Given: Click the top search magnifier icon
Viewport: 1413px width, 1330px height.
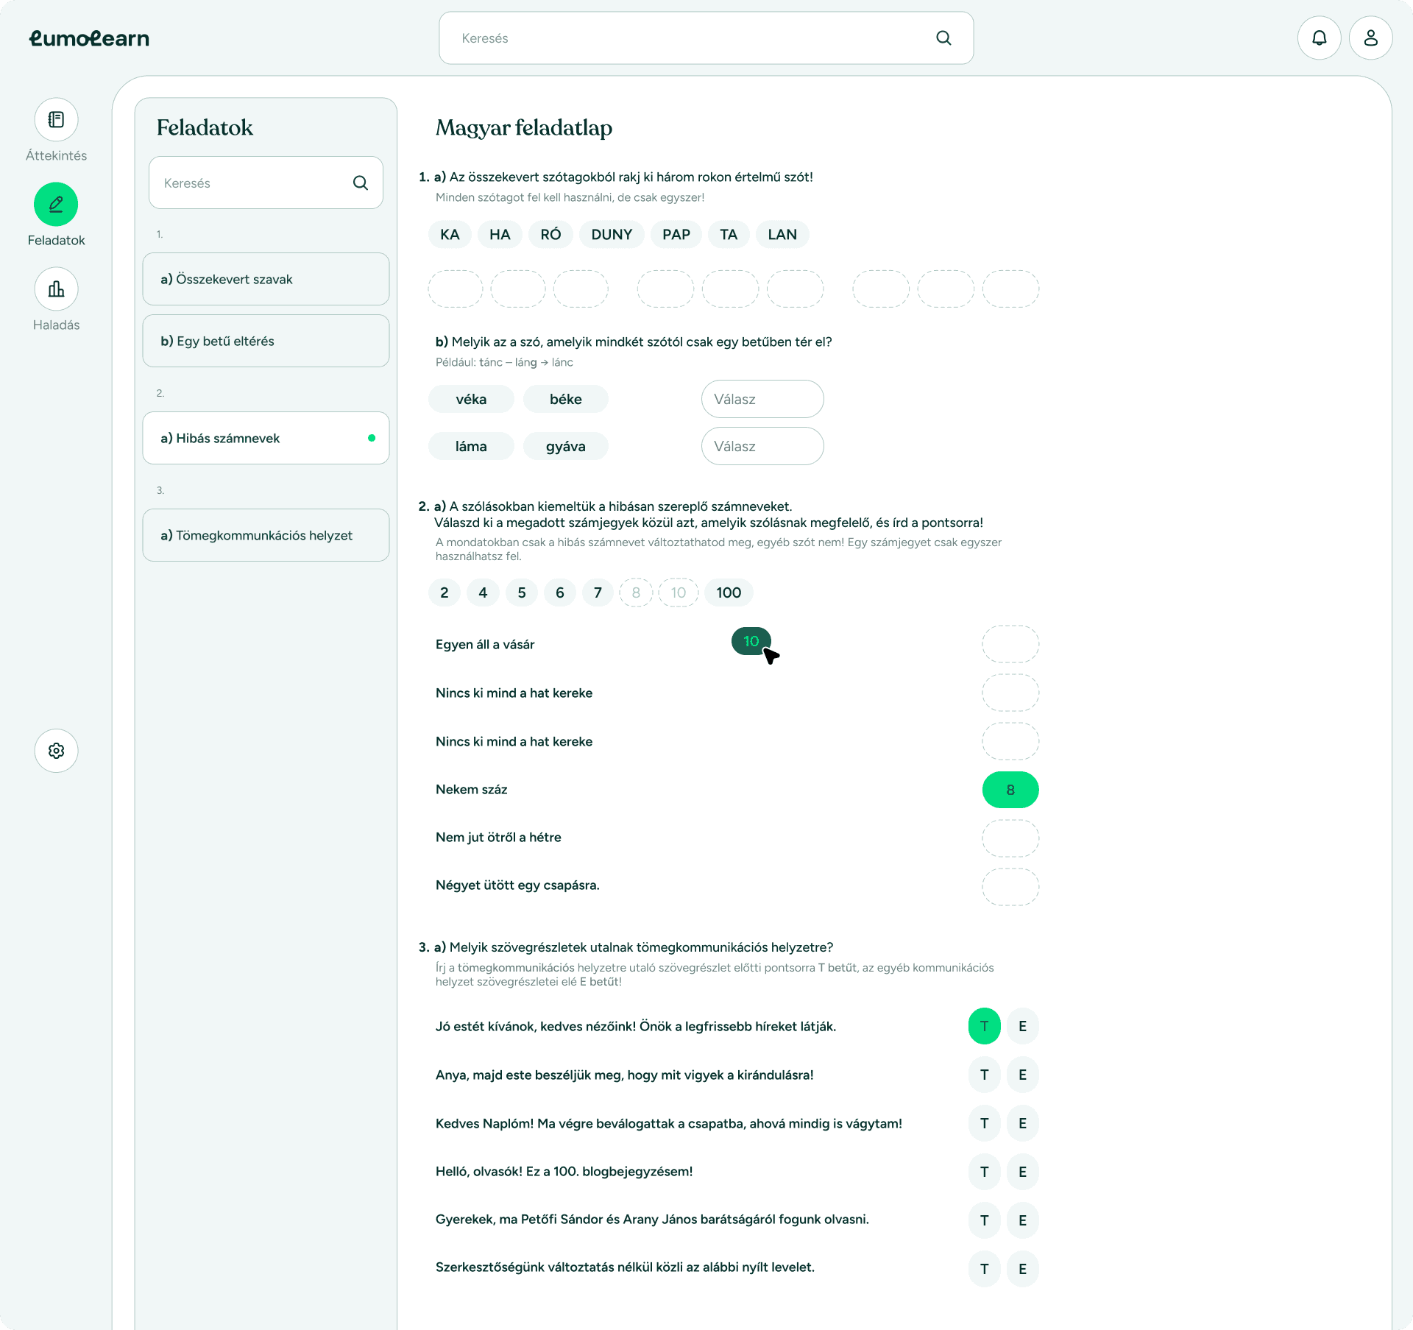Looking at the screenshot, I should click(x=943, y=38).
